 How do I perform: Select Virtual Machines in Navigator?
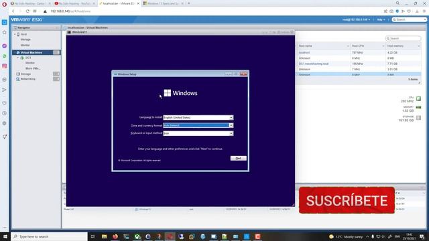36,52
